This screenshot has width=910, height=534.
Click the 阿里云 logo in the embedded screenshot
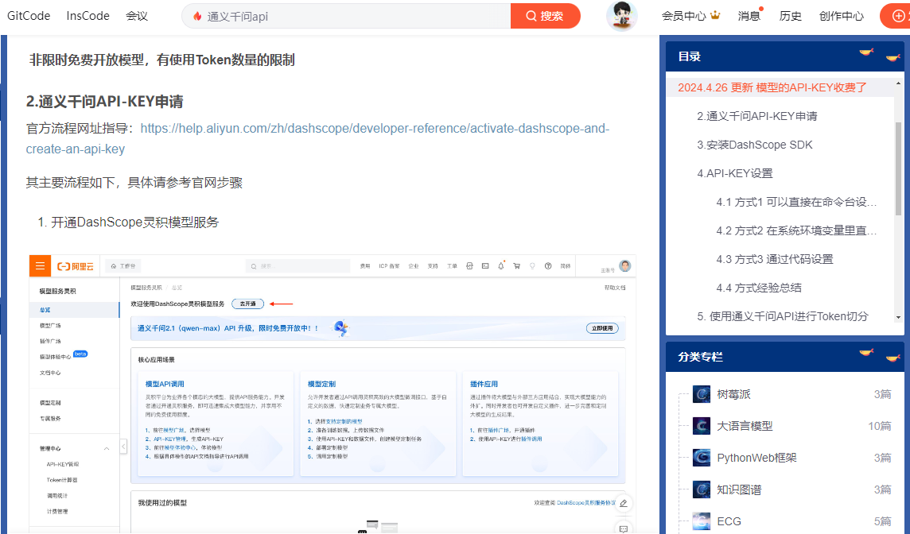[76, 266]
